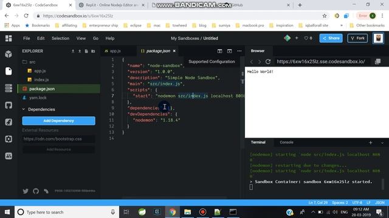389x218 pixels.
Task: Open yarn.lock in the file tree
Action: tap(38, 97)
